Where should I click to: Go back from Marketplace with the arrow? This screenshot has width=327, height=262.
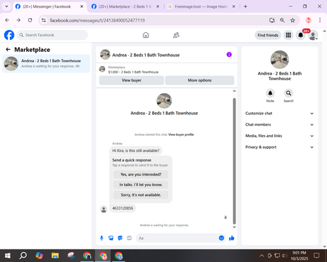click(x=8, y=50)
